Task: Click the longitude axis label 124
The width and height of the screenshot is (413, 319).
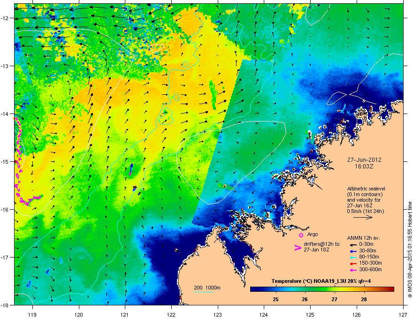Action: point(264,314)
